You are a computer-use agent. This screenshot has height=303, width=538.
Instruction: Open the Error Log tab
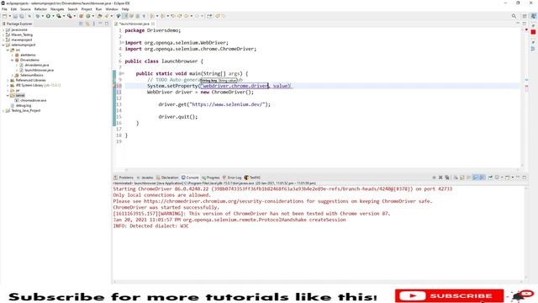pos(232,178)
